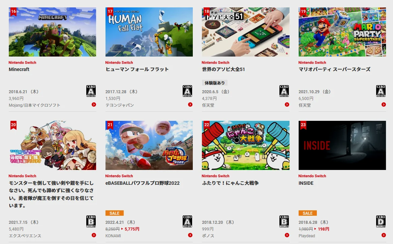Click the SALE badge on INSIDE
This screenshot has height=244, width=393.
pos(307,213)
